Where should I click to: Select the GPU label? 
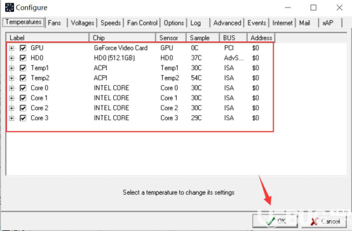pos(37,48)
